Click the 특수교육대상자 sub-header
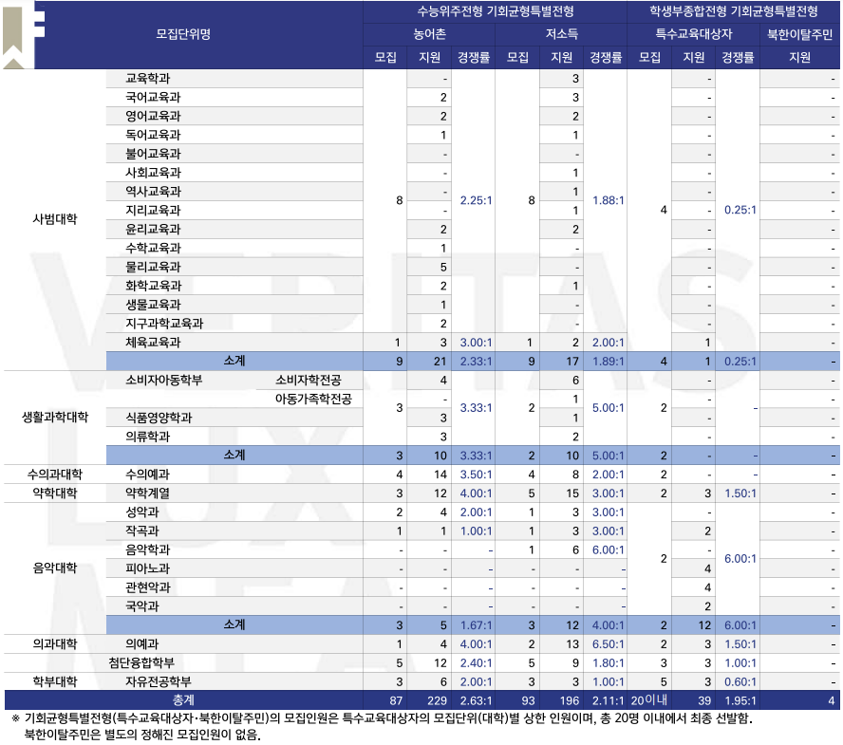Screen dimensions: 843x745 point(694,34)
